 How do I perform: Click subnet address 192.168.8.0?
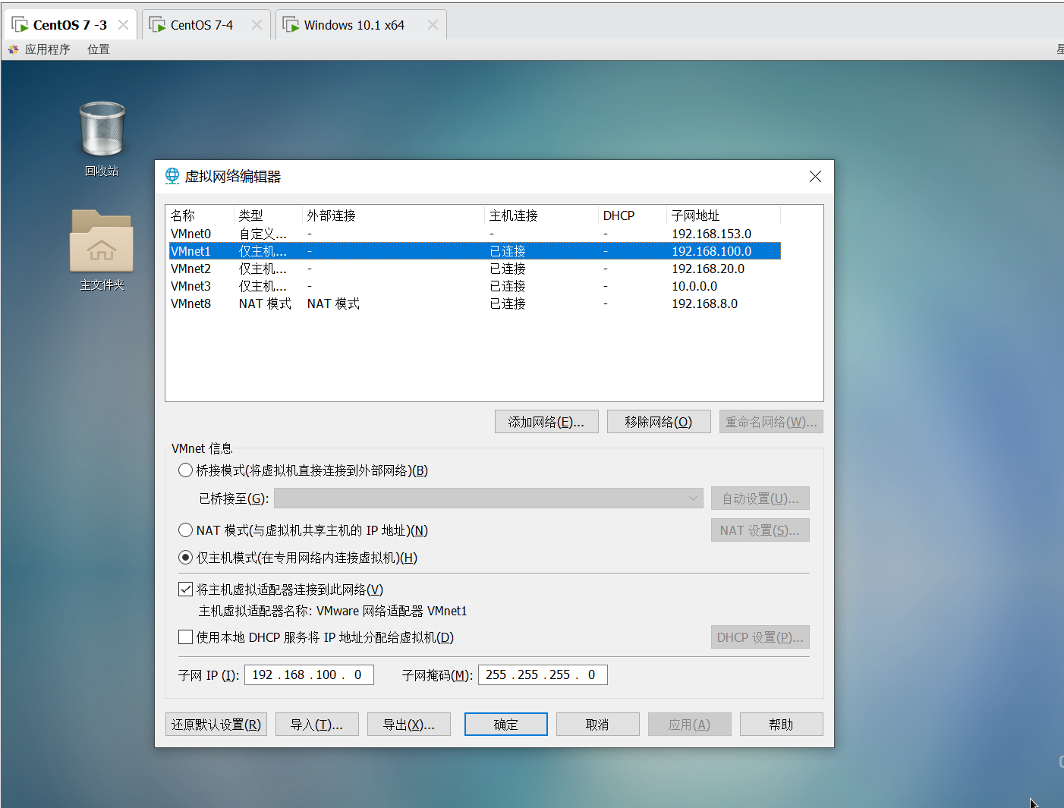pos(704,303)
